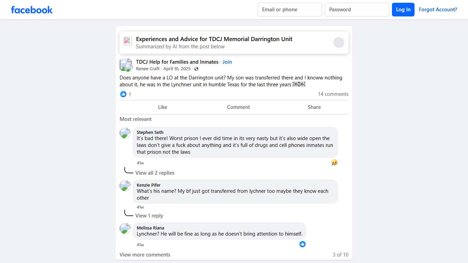Click the gray circle button in the summary card

click(338, 42)
